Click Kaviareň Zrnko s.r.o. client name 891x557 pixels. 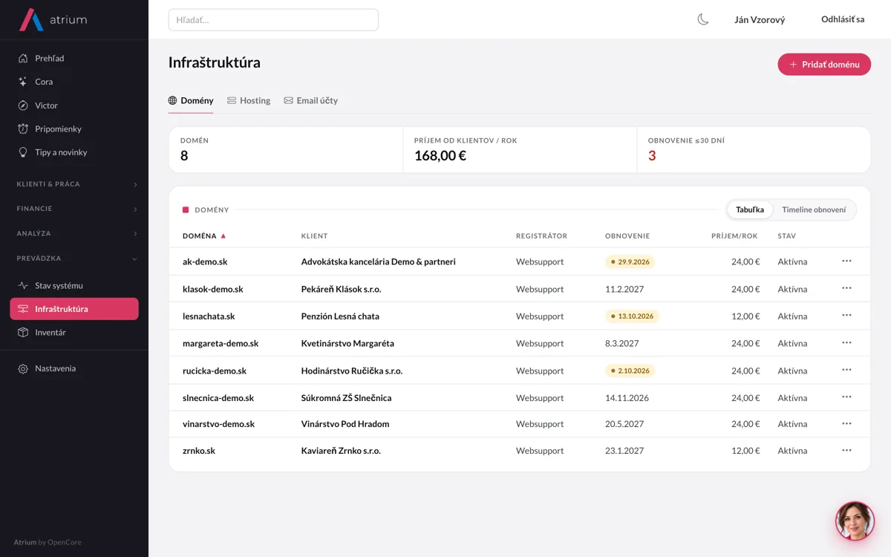click(341, 451)
